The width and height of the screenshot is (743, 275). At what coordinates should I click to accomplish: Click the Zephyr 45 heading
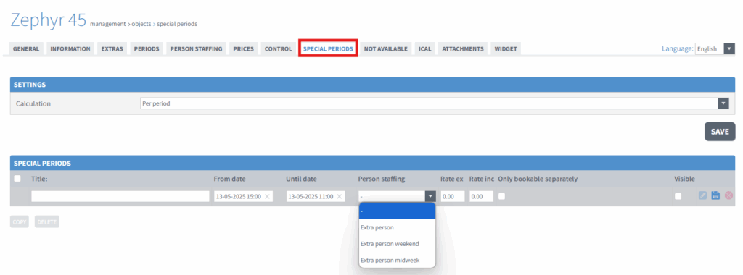(49, 20)
